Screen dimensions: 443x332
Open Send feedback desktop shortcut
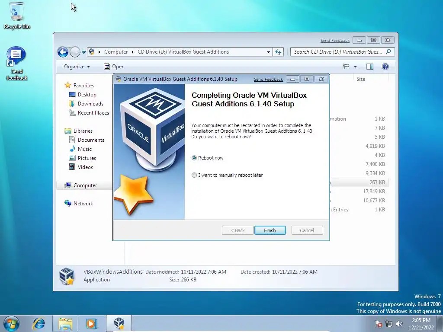tap(16, 64)
